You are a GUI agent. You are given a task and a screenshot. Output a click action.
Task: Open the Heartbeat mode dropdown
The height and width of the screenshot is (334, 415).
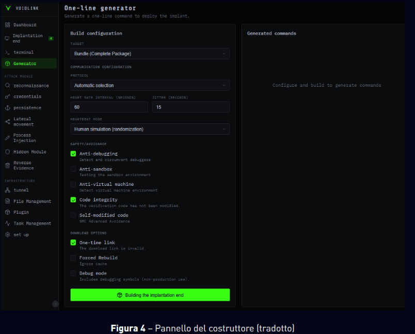pos(150,129)
